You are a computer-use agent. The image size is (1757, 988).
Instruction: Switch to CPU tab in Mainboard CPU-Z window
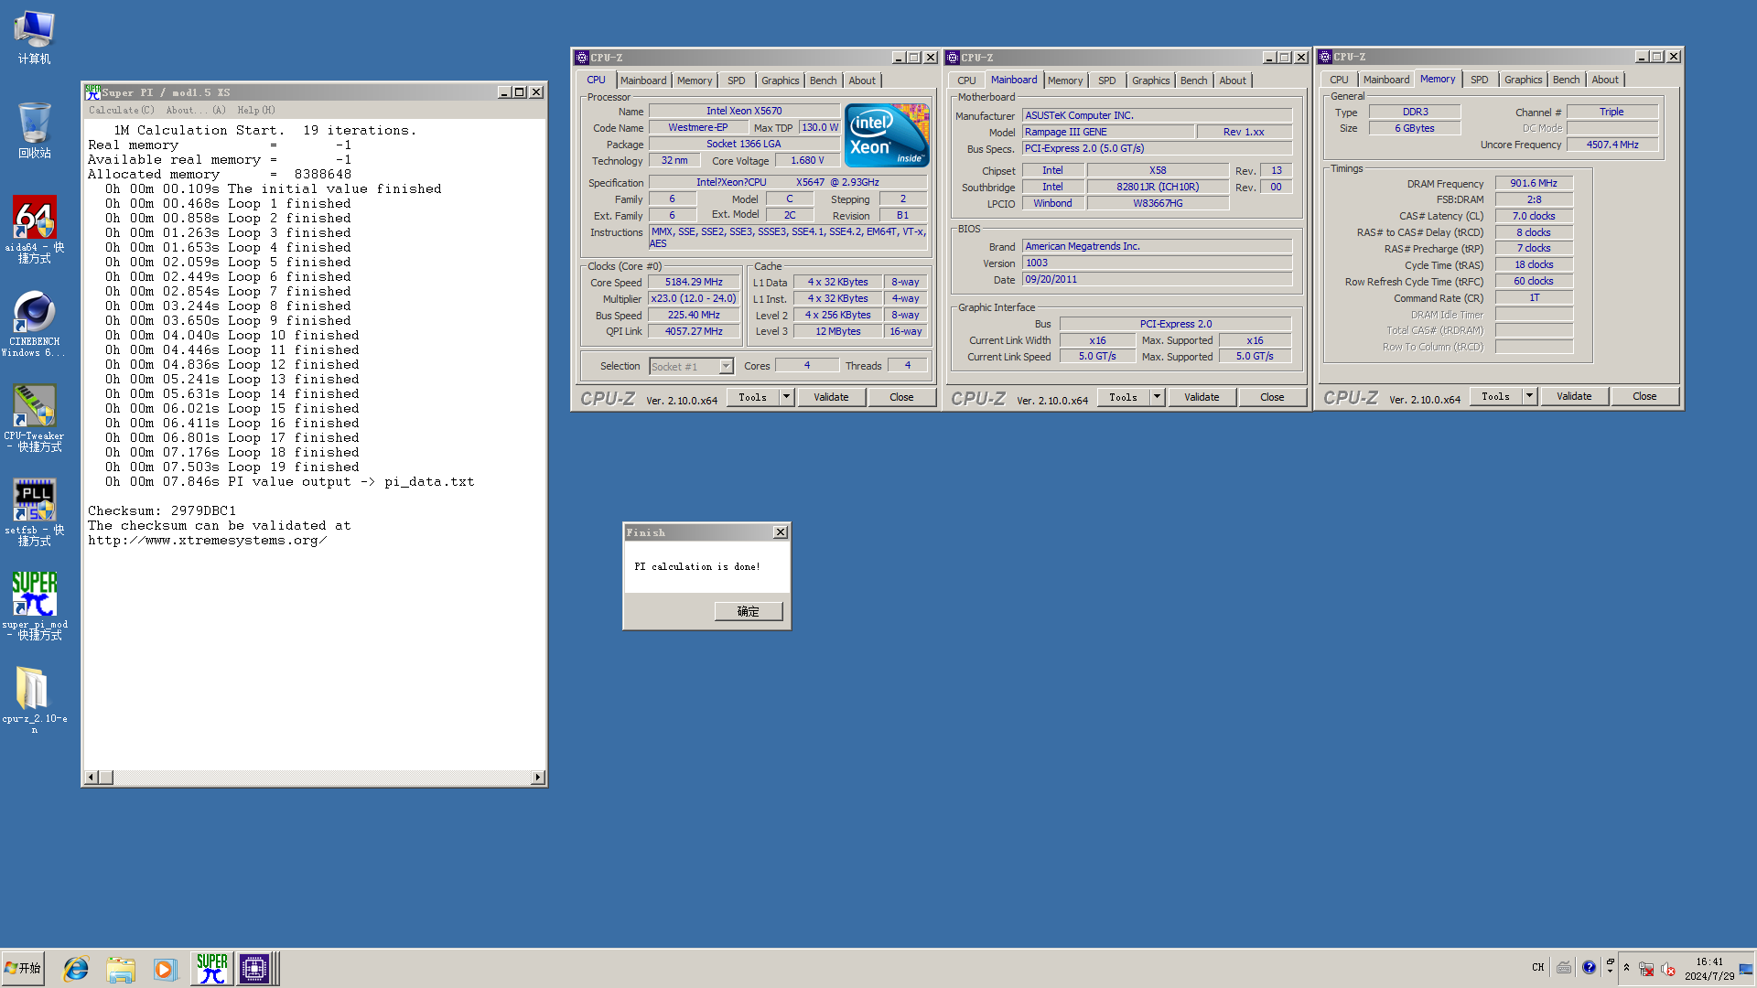pyautogui.click(x=966, y=81)
